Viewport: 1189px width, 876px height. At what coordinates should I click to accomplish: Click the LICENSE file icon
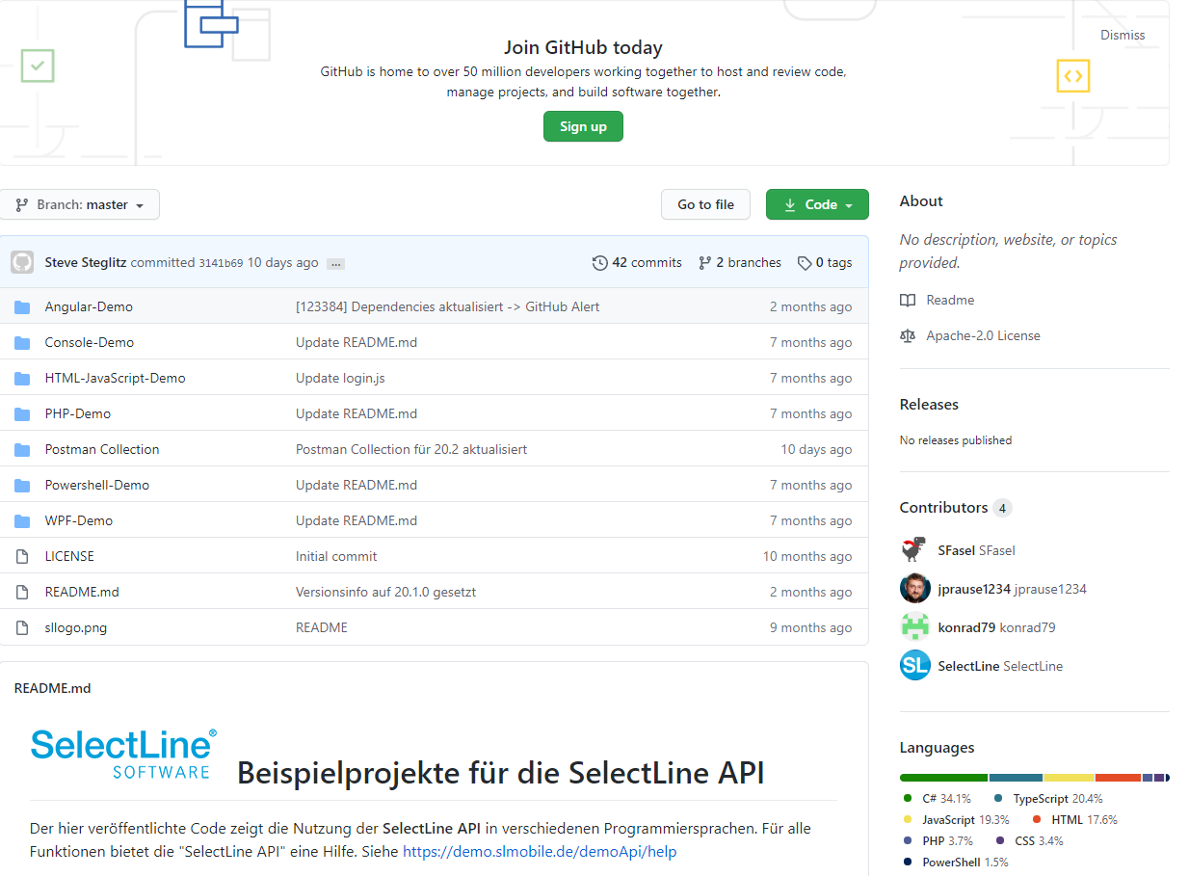(x=22, y=556)
